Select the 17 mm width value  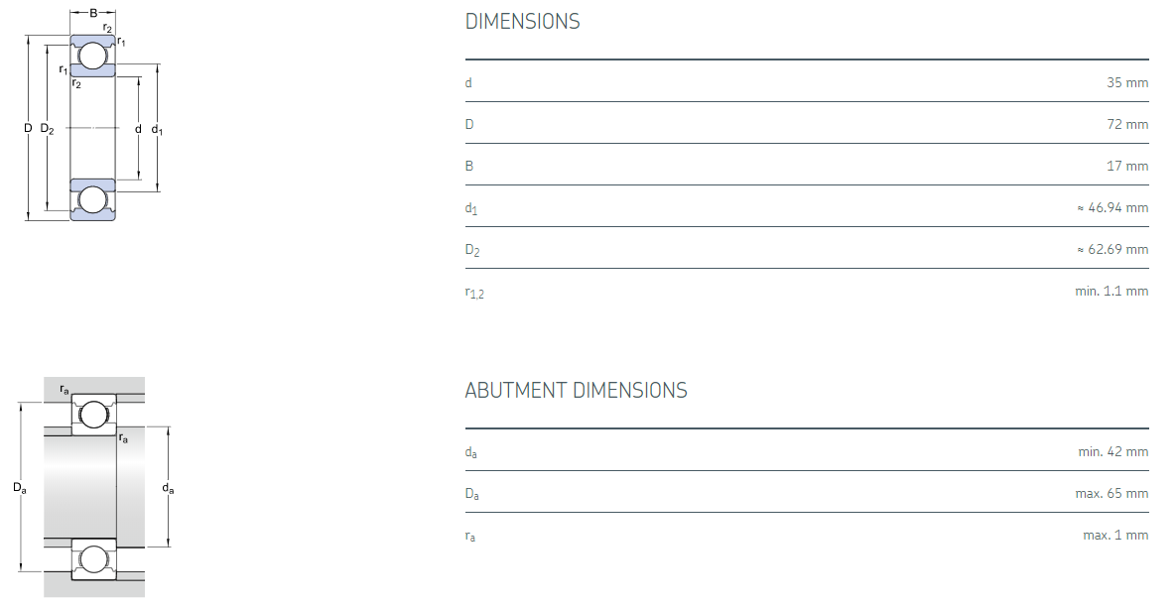[x=1127, y=166]
